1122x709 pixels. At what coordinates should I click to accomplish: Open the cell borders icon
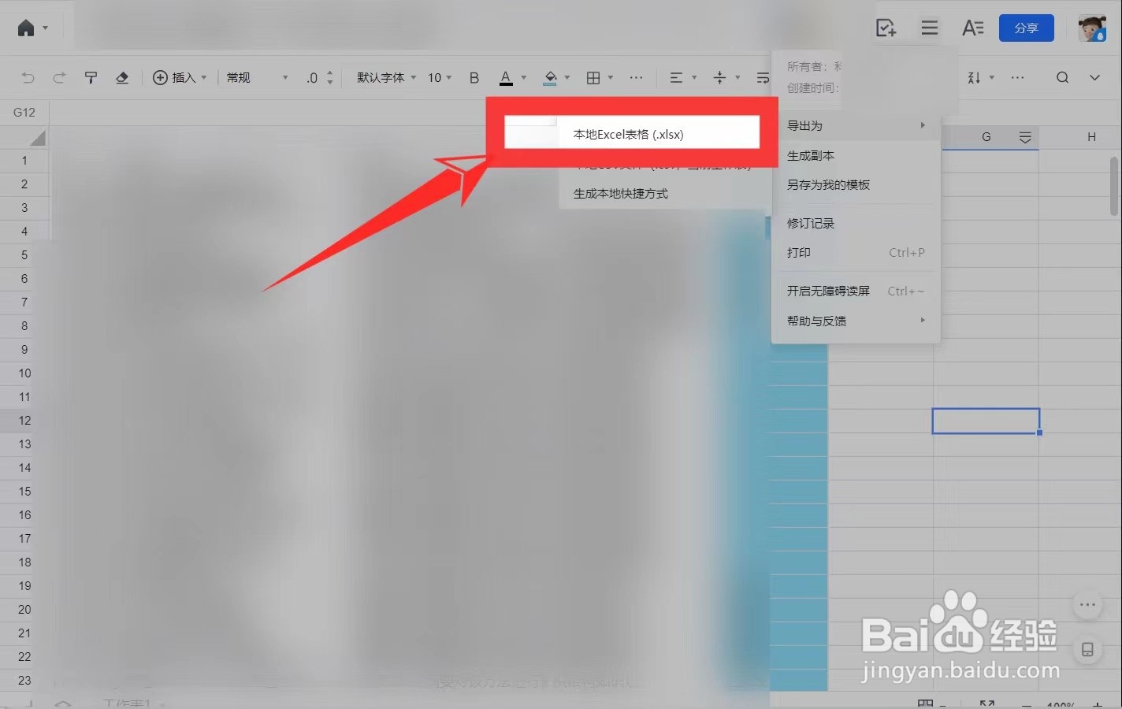click(x=594, y=77)
